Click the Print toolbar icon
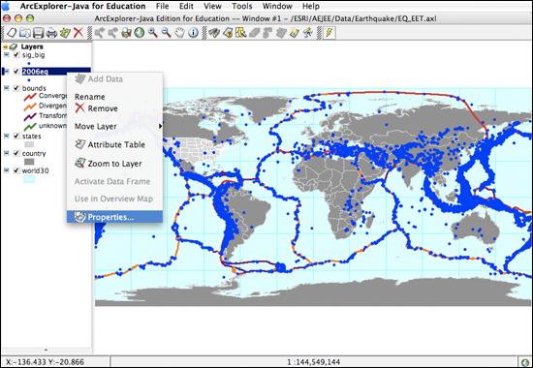533x368 pixels. pyautogui.click(x=51, y=33)
